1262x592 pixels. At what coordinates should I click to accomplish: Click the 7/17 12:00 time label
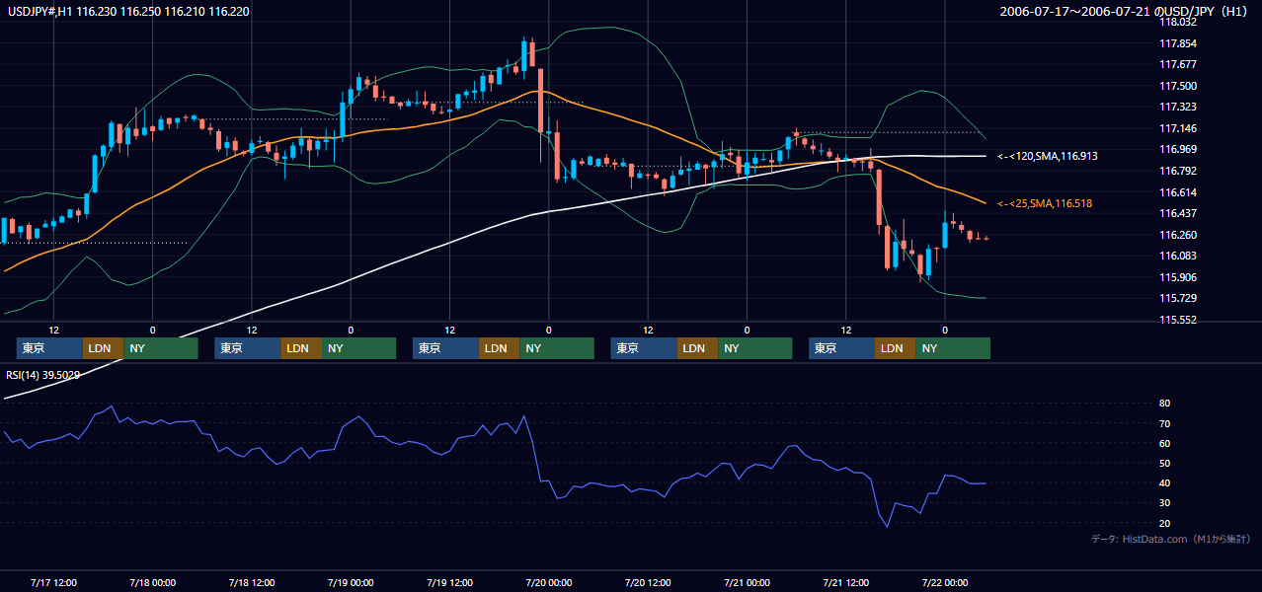54,582
